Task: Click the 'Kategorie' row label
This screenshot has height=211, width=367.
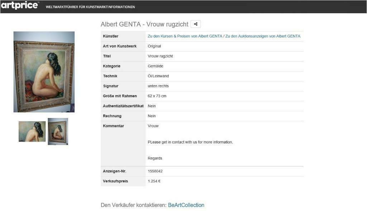Action: coord(111,66)
